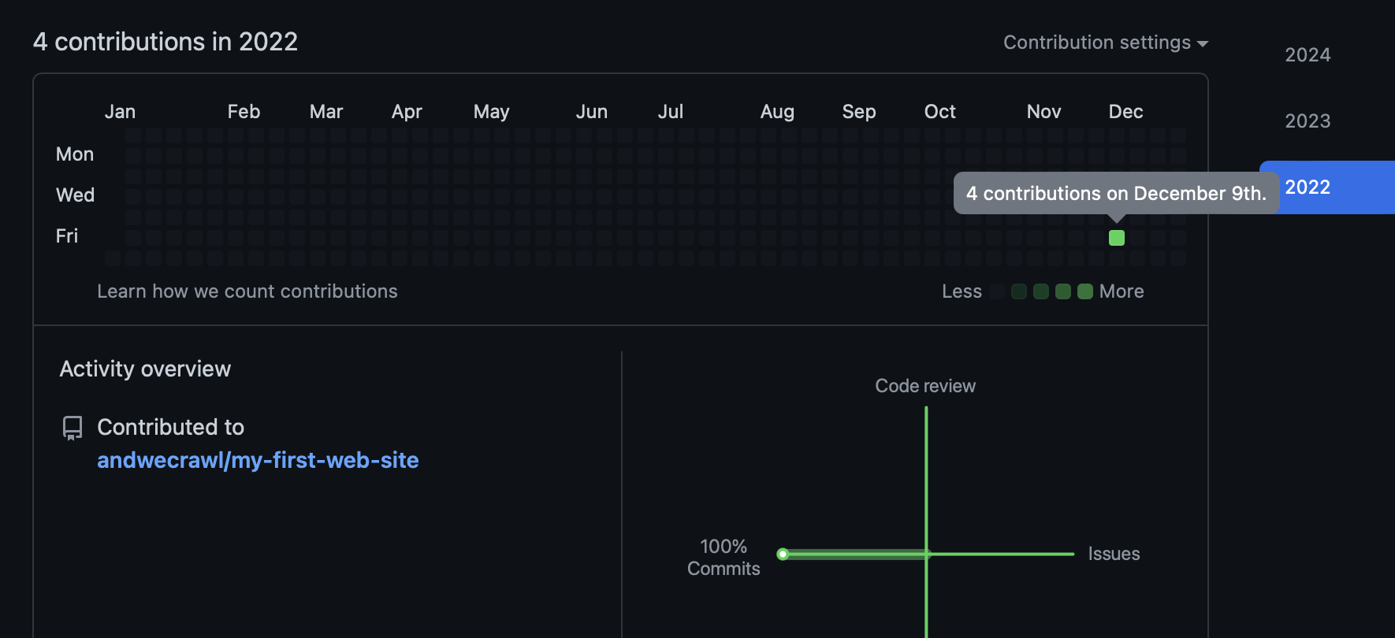The height and width of the screenshot is (638, 1395).
Task: Click the Oct month label
Action: pyautogui.click(x=939, y=112)
